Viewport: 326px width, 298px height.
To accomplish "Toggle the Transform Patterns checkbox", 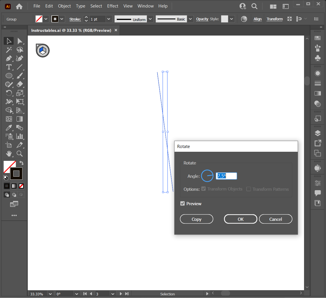I will (x=249, y=189).
